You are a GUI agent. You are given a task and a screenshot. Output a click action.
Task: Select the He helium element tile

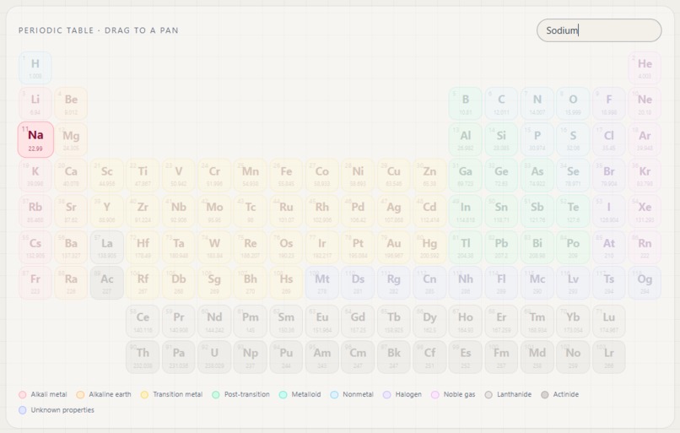point(645,68)
